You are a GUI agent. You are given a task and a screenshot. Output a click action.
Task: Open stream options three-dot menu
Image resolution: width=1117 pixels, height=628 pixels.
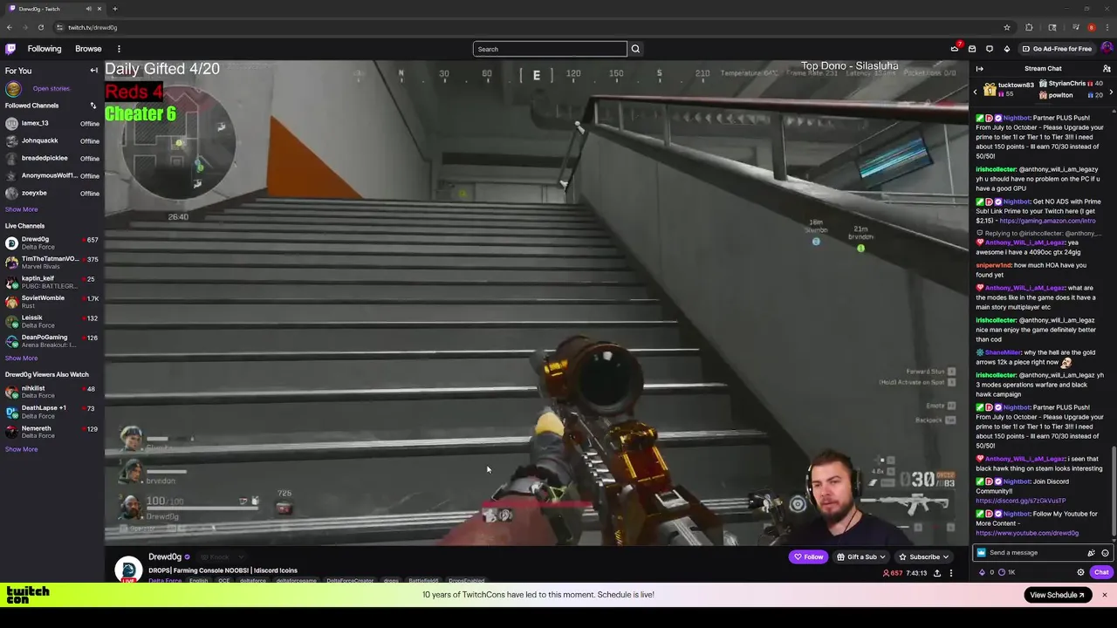coord(951,573)
